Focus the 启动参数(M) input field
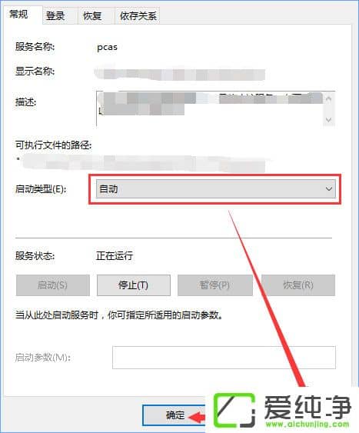The image size is (359, 433). pos(224,358)
